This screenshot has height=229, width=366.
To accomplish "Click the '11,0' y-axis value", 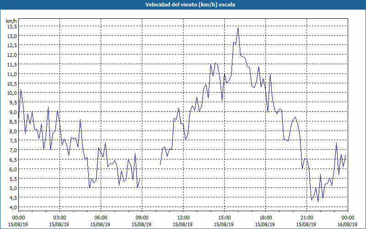I will click(x=12, y=74).
